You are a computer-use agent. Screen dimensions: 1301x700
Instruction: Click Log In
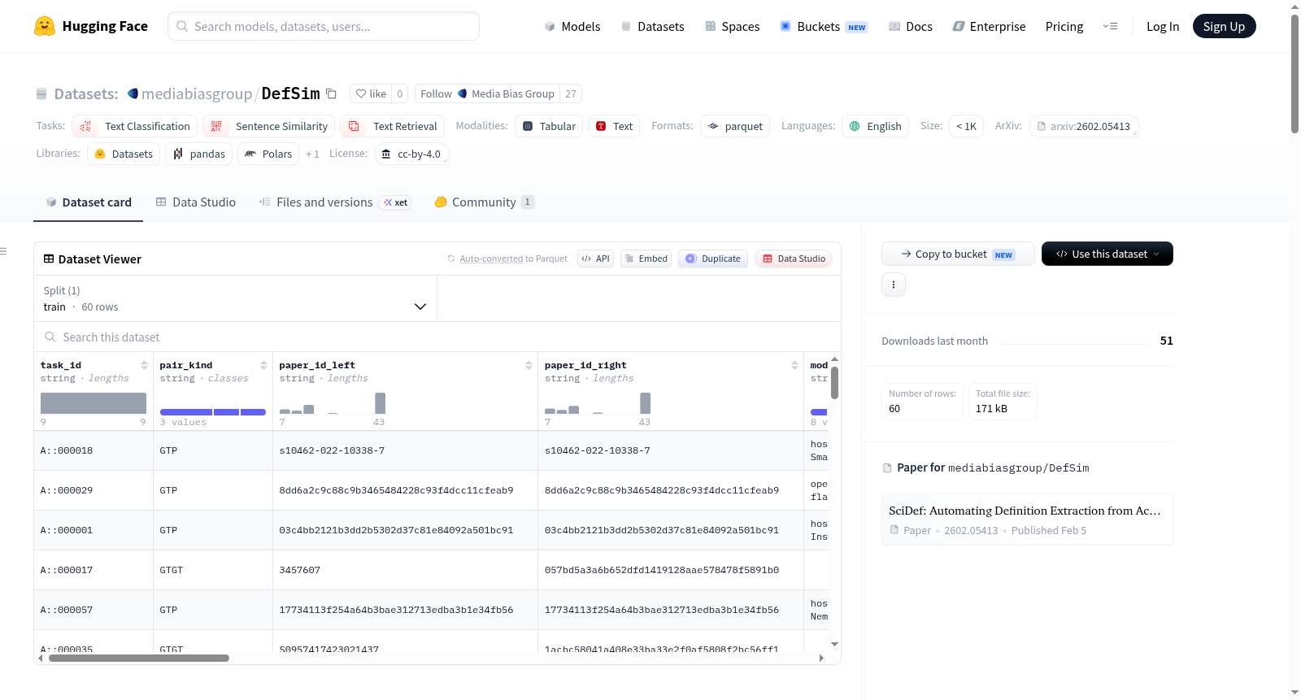pyautogui.click(x=1163, y=26)
